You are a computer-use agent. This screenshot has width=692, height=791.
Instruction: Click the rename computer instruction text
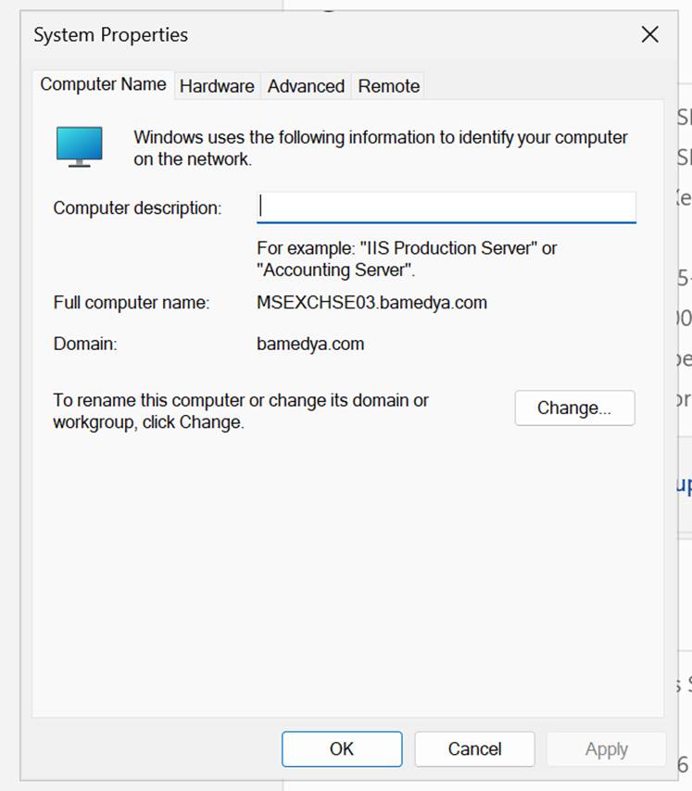click(241, 411)
